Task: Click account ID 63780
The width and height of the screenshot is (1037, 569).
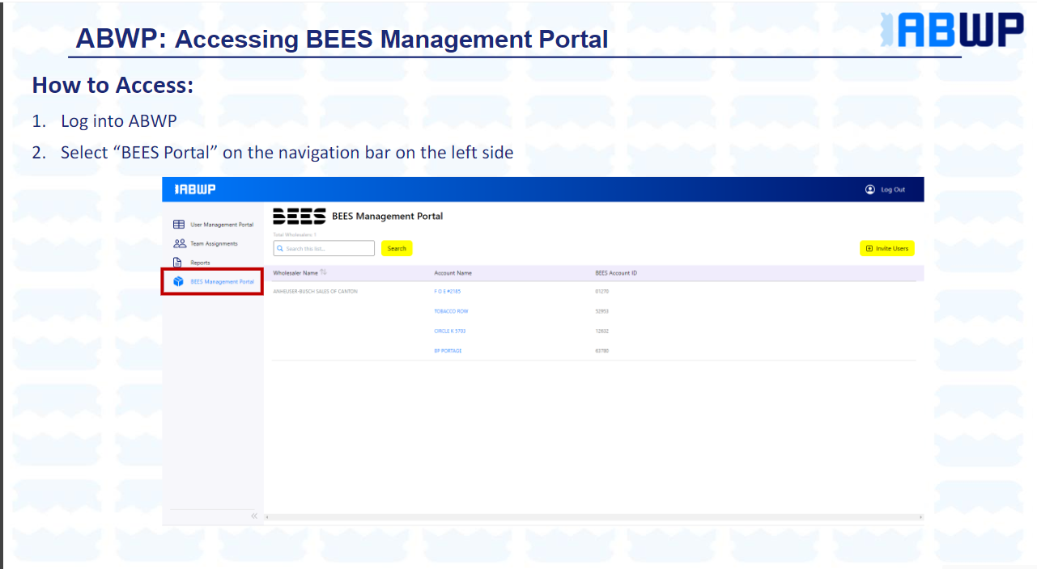Action: [x=601, y=351]
